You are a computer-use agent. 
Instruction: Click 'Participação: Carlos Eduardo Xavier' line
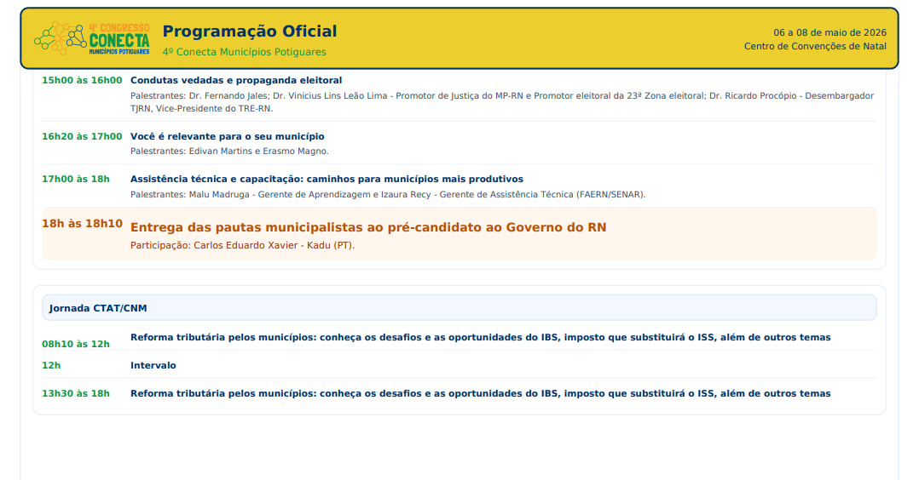(x=243, y=245)
